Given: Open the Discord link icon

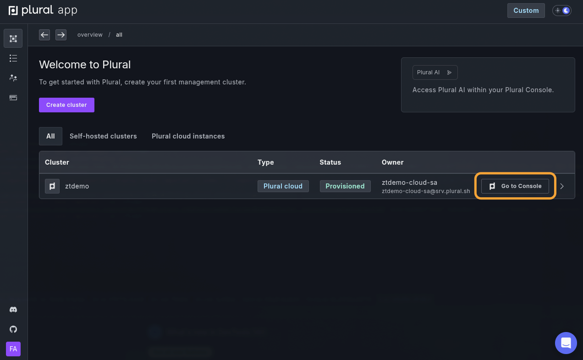Looking at the screenshot, I should [x=13, y=310].
